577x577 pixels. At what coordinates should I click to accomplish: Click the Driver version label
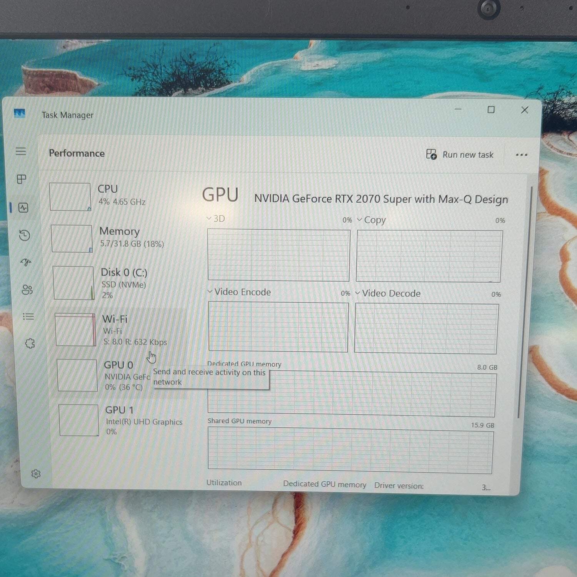pyautogui.click(x=399, y=486)
